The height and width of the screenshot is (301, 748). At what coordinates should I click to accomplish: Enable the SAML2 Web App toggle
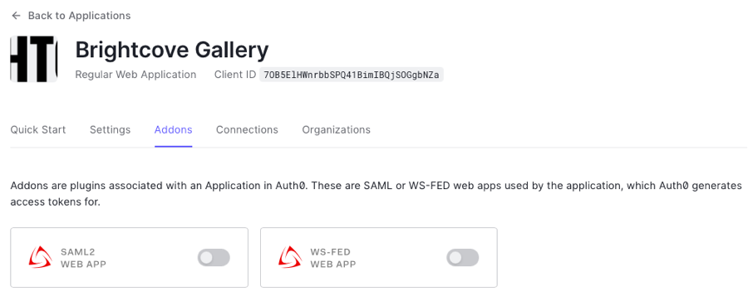(x=214, y=258)
